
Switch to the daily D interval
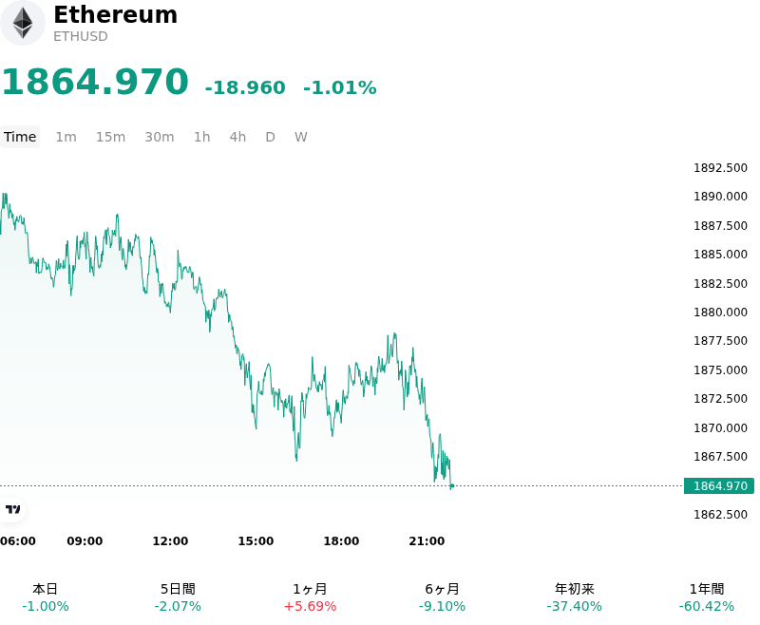(271, 137)
